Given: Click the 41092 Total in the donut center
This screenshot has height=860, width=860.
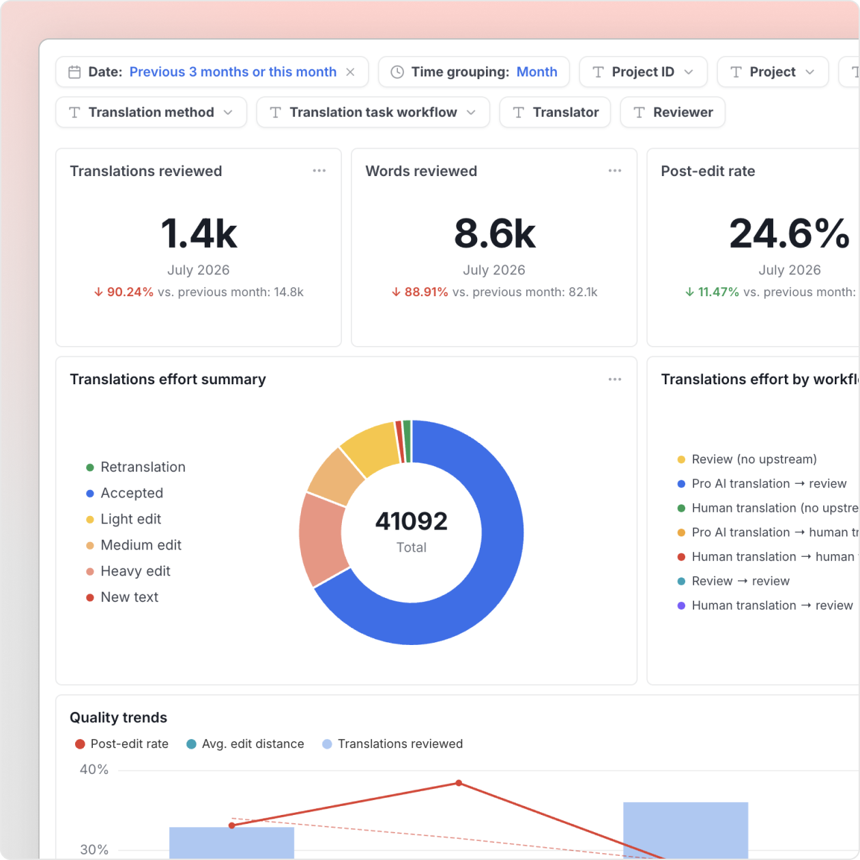Looking at the screenshot, I should 412,521.
